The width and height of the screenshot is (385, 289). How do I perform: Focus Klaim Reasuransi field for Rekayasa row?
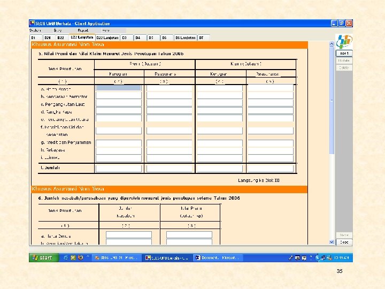tap(271, 150)
